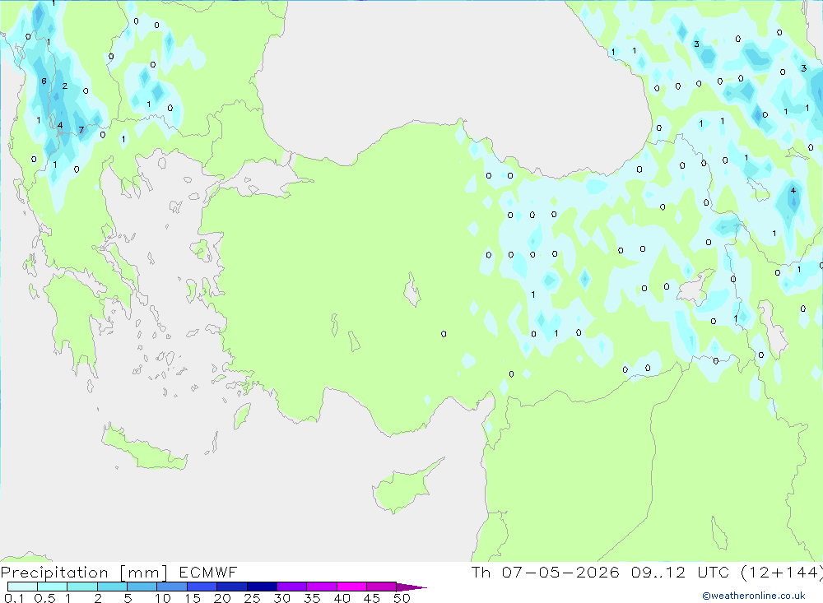Pick the 35–40 mm violet legend swatch
Screen dimensions: 823x603
(322, 587)
